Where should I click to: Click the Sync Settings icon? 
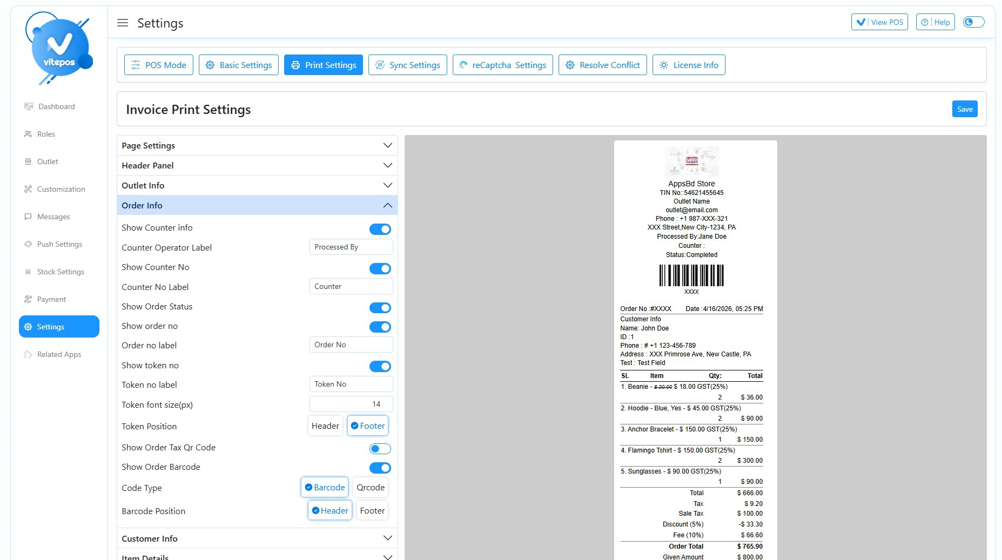point(380,65)
